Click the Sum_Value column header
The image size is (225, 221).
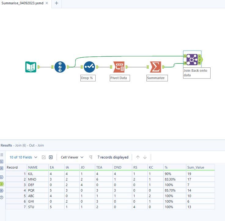click(200, 167)
